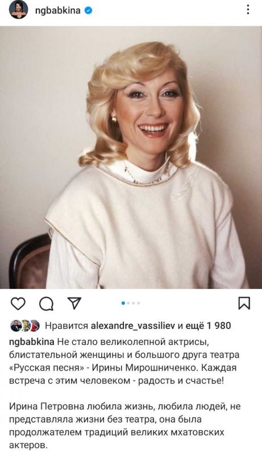The width and height of the screenshot is (262, 456).
Task: Open the middle liker avatar beside Нравится
Action: (x=26, y=325)
